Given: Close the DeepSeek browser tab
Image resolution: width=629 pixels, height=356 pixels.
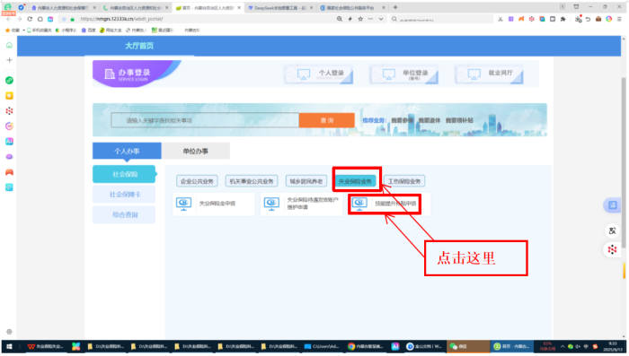Looking at the screenshot, I should [x=311, y=7].
